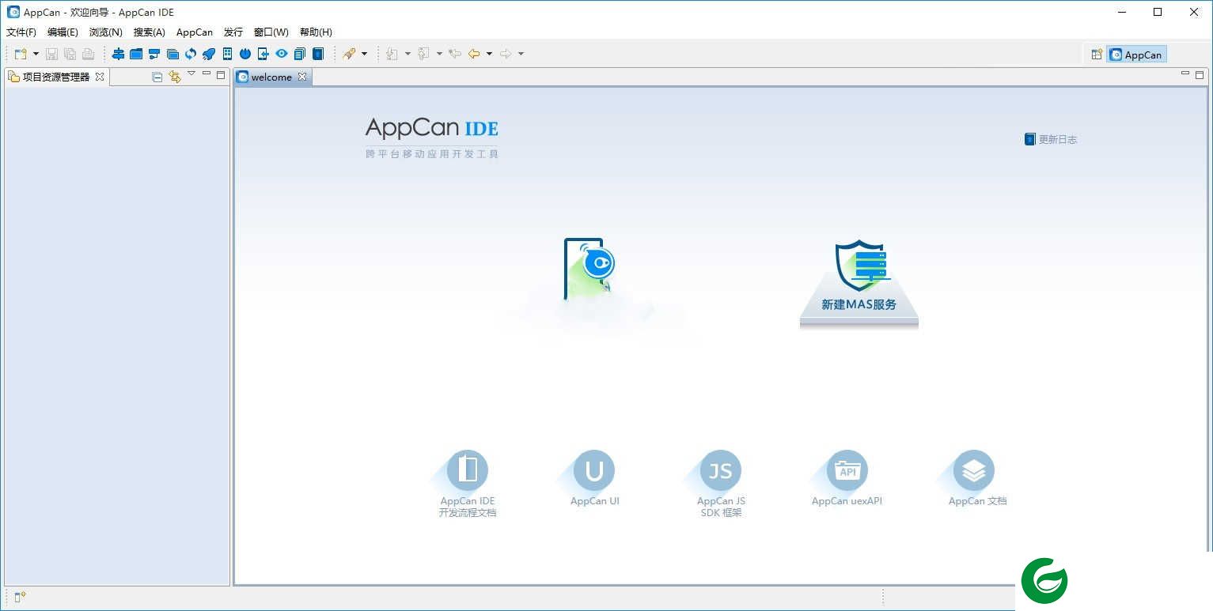Click the phone simulator toolbar icon
This screenshot has height=611, width=1213.
tap(227, 54)
